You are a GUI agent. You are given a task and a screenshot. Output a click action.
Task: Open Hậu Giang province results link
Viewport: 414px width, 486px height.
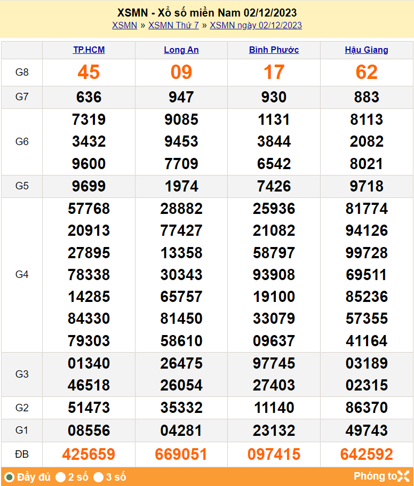[367, 50]
